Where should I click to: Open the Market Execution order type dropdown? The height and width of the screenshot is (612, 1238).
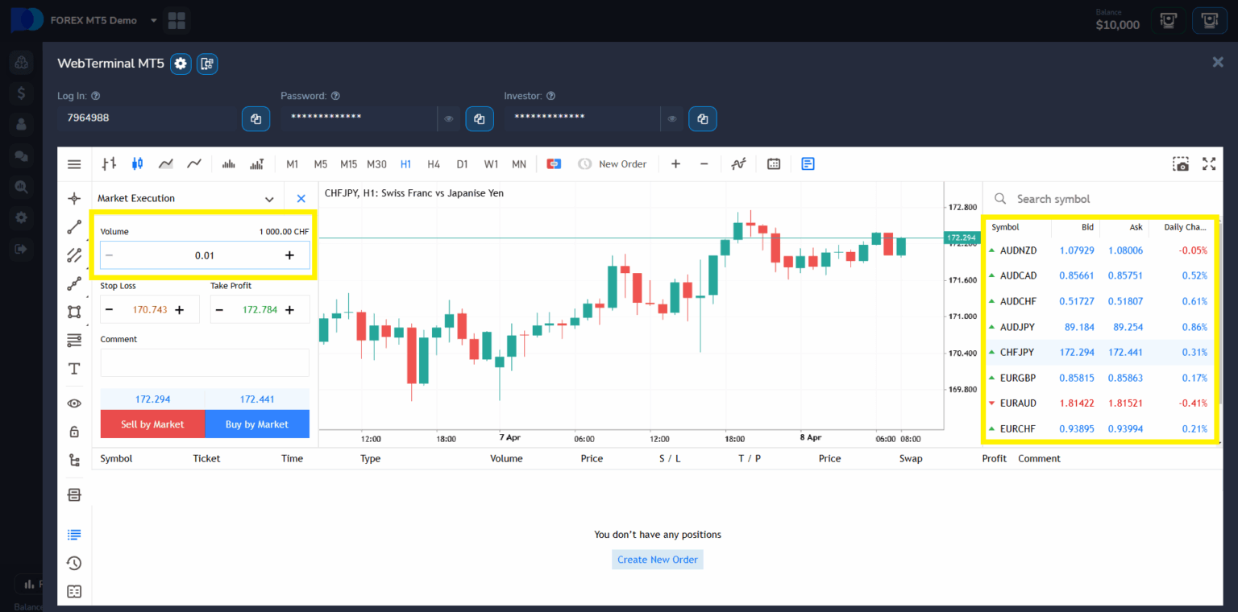point(269,197)
